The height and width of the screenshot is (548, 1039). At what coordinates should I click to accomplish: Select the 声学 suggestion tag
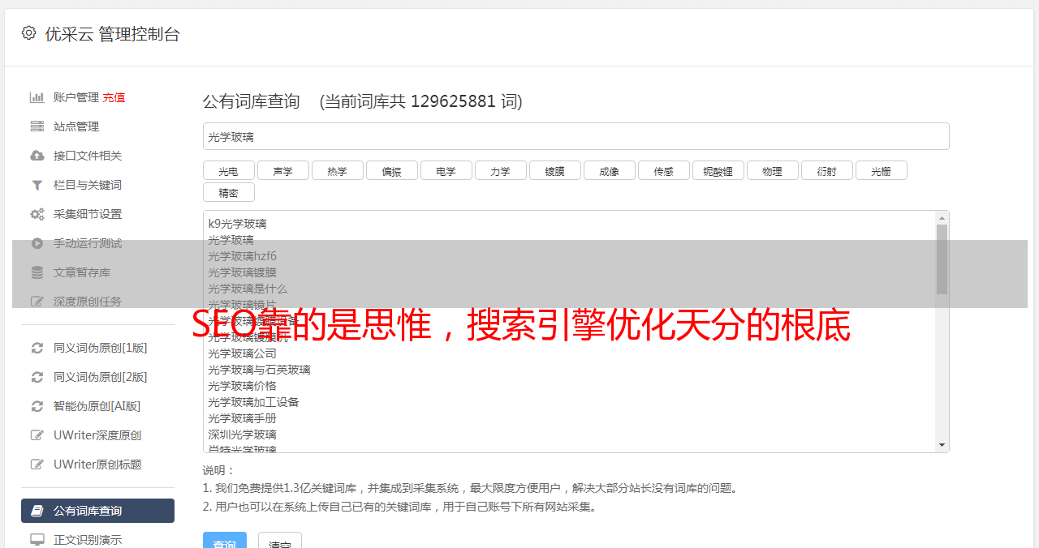pyautogui.click(x=282, y=170)
